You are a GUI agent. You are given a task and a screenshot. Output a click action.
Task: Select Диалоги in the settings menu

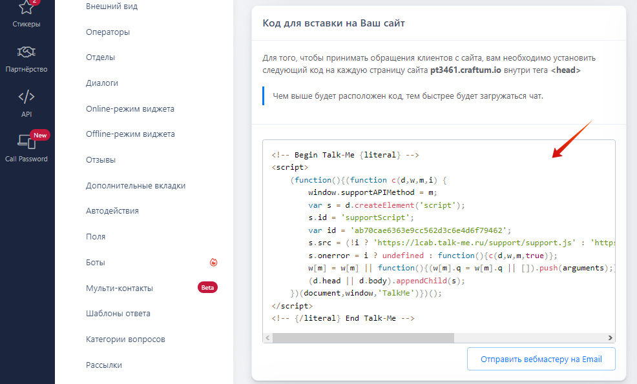coord(102,83)
